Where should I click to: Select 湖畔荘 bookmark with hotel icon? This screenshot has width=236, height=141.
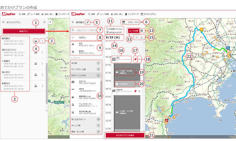85,90
